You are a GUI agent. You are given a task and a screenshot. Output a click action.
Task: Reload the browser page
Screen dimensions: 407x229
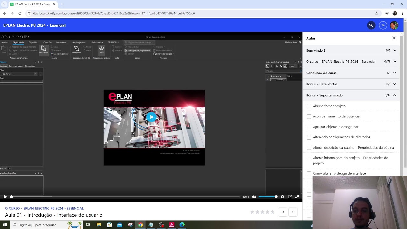pos(20,13)
